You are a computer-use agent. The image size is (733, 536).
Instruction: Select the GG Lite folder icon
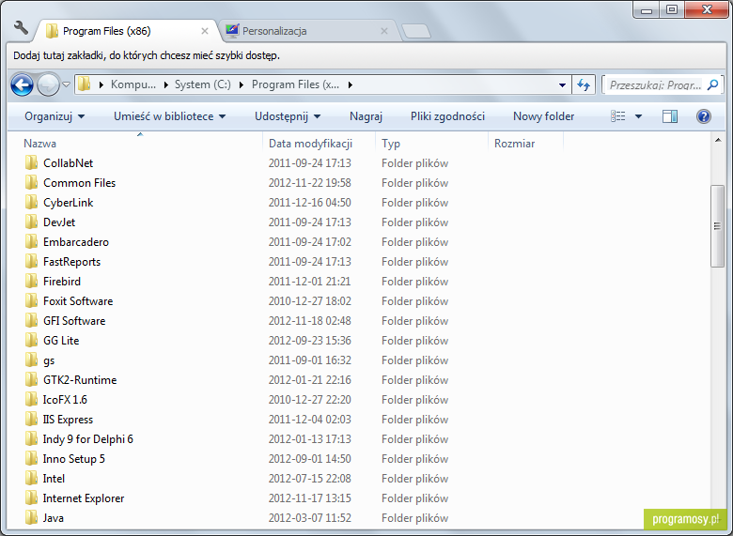point(31,341)
